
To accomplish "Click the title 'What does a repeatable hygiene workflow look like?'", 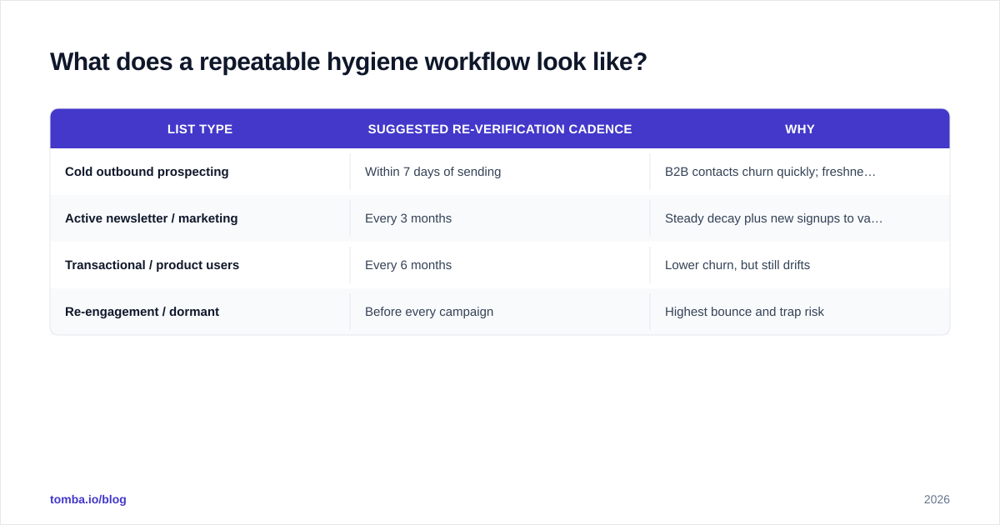I will click(348, 62).
